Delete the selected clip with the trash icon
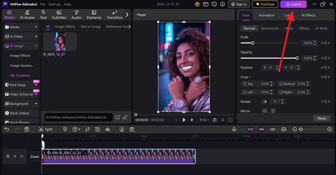This screenshot has height=175, width=336. point(27,129)
